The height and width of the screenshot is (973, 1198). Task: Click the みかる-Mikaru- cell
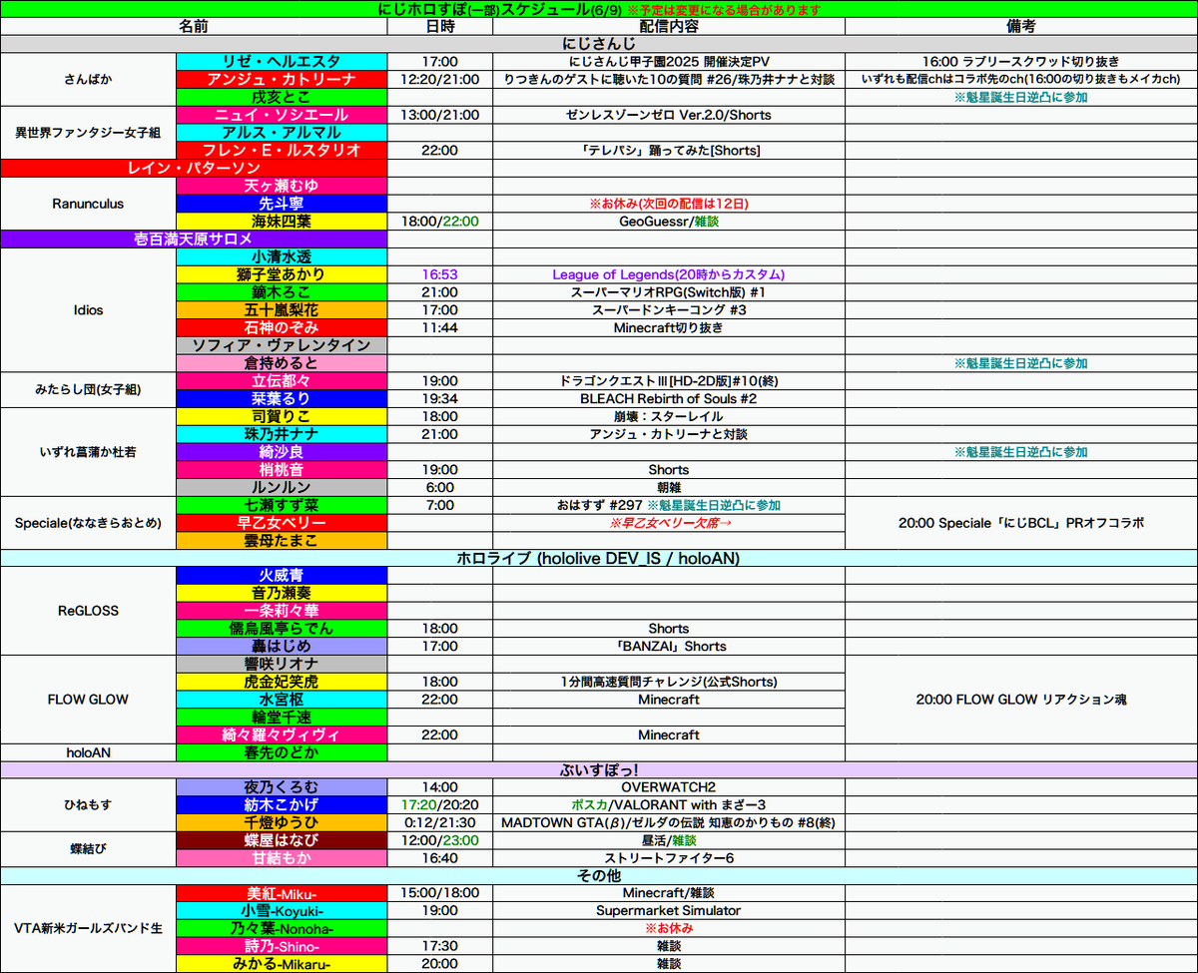point(282,965)
